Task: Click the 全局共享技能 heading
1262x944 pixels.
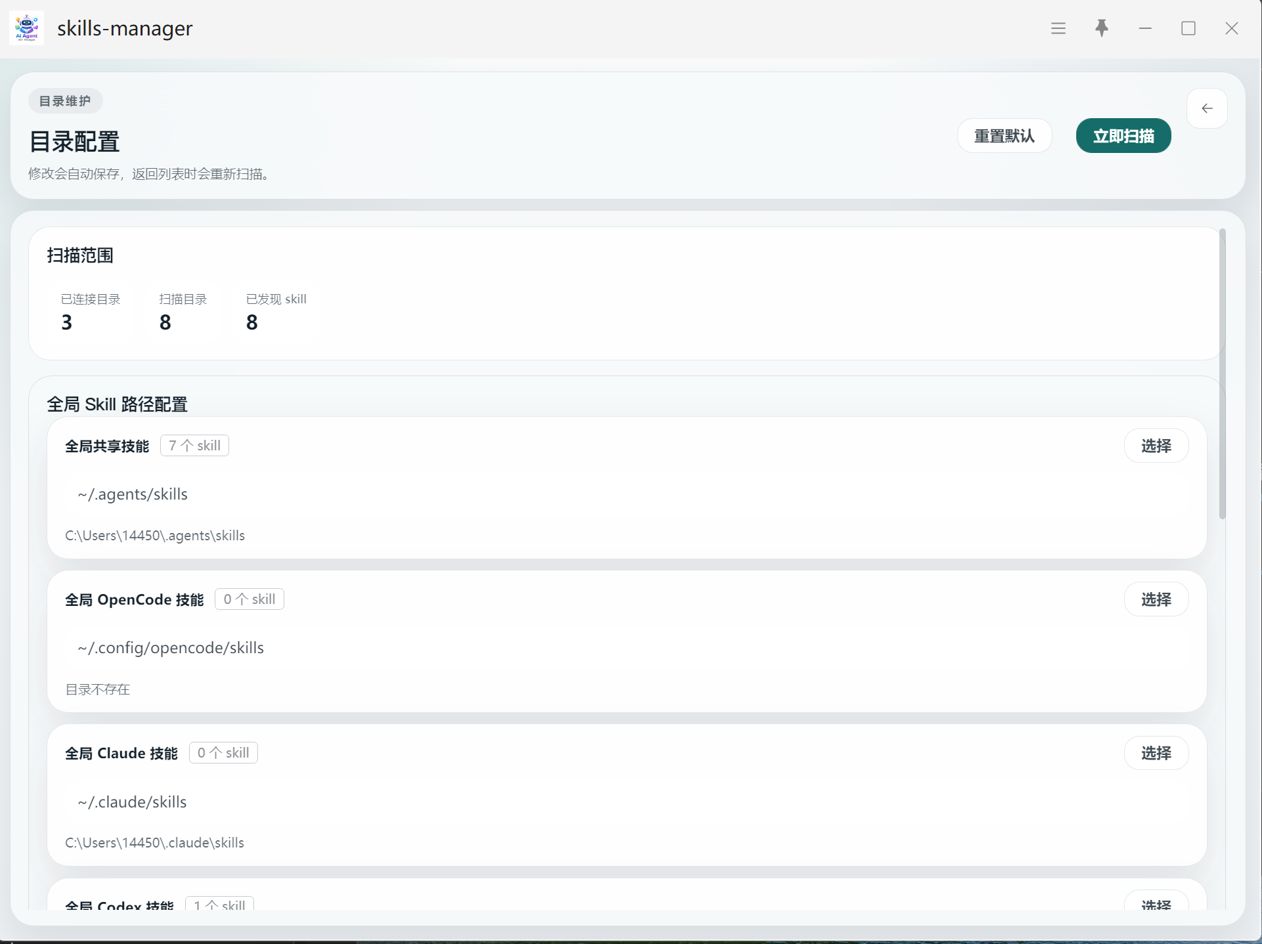Action: [x=107, y=446]
